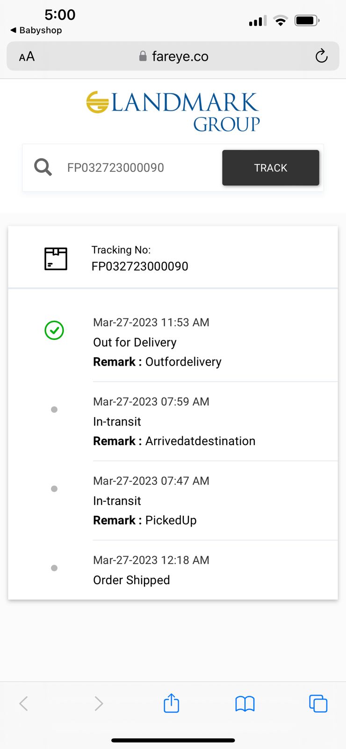Open the Safari share sheet icon
346x749 pixels.
pyautogui.click(x=172, y=703)
